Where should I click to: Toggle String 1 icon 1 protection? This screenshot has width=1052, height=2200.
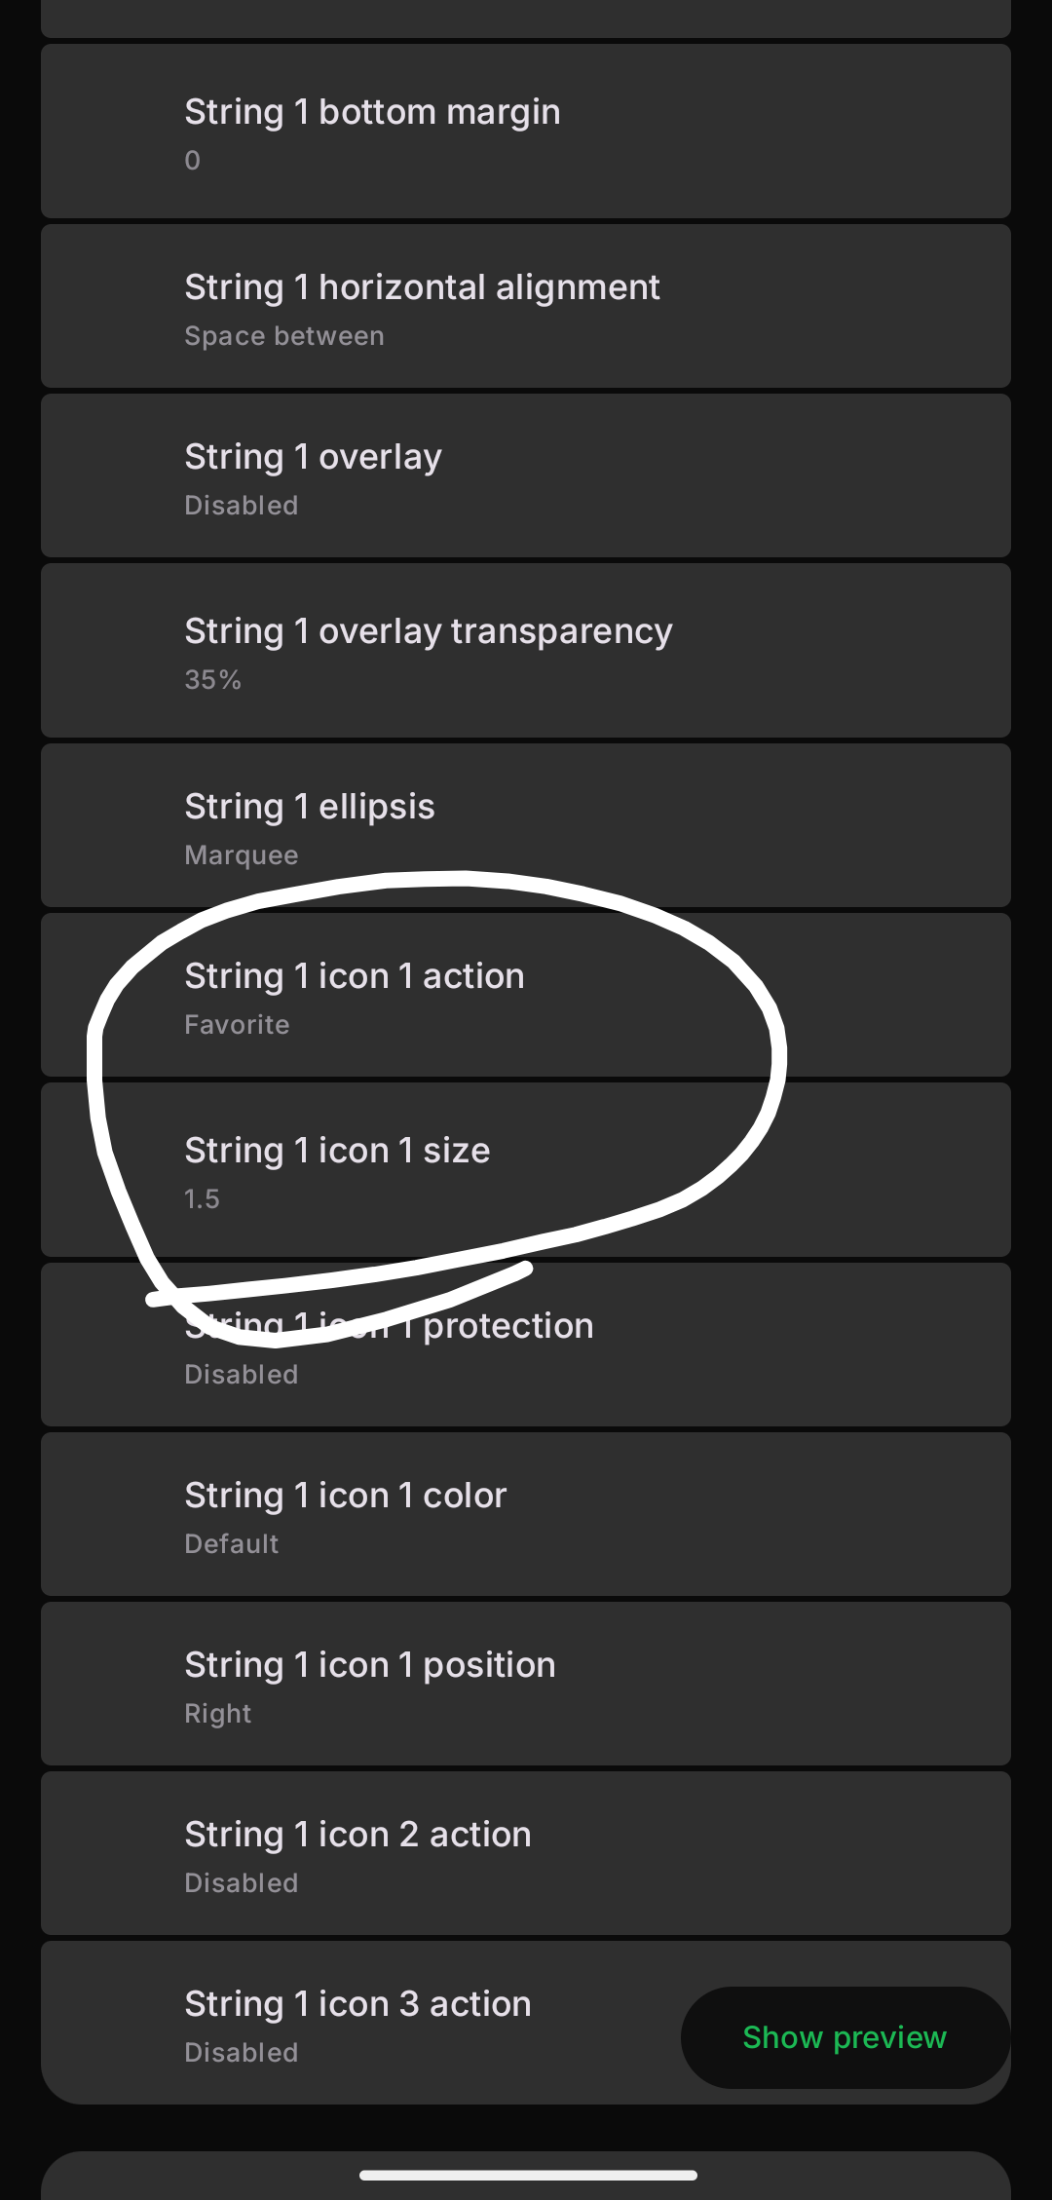coord(526,1346)
